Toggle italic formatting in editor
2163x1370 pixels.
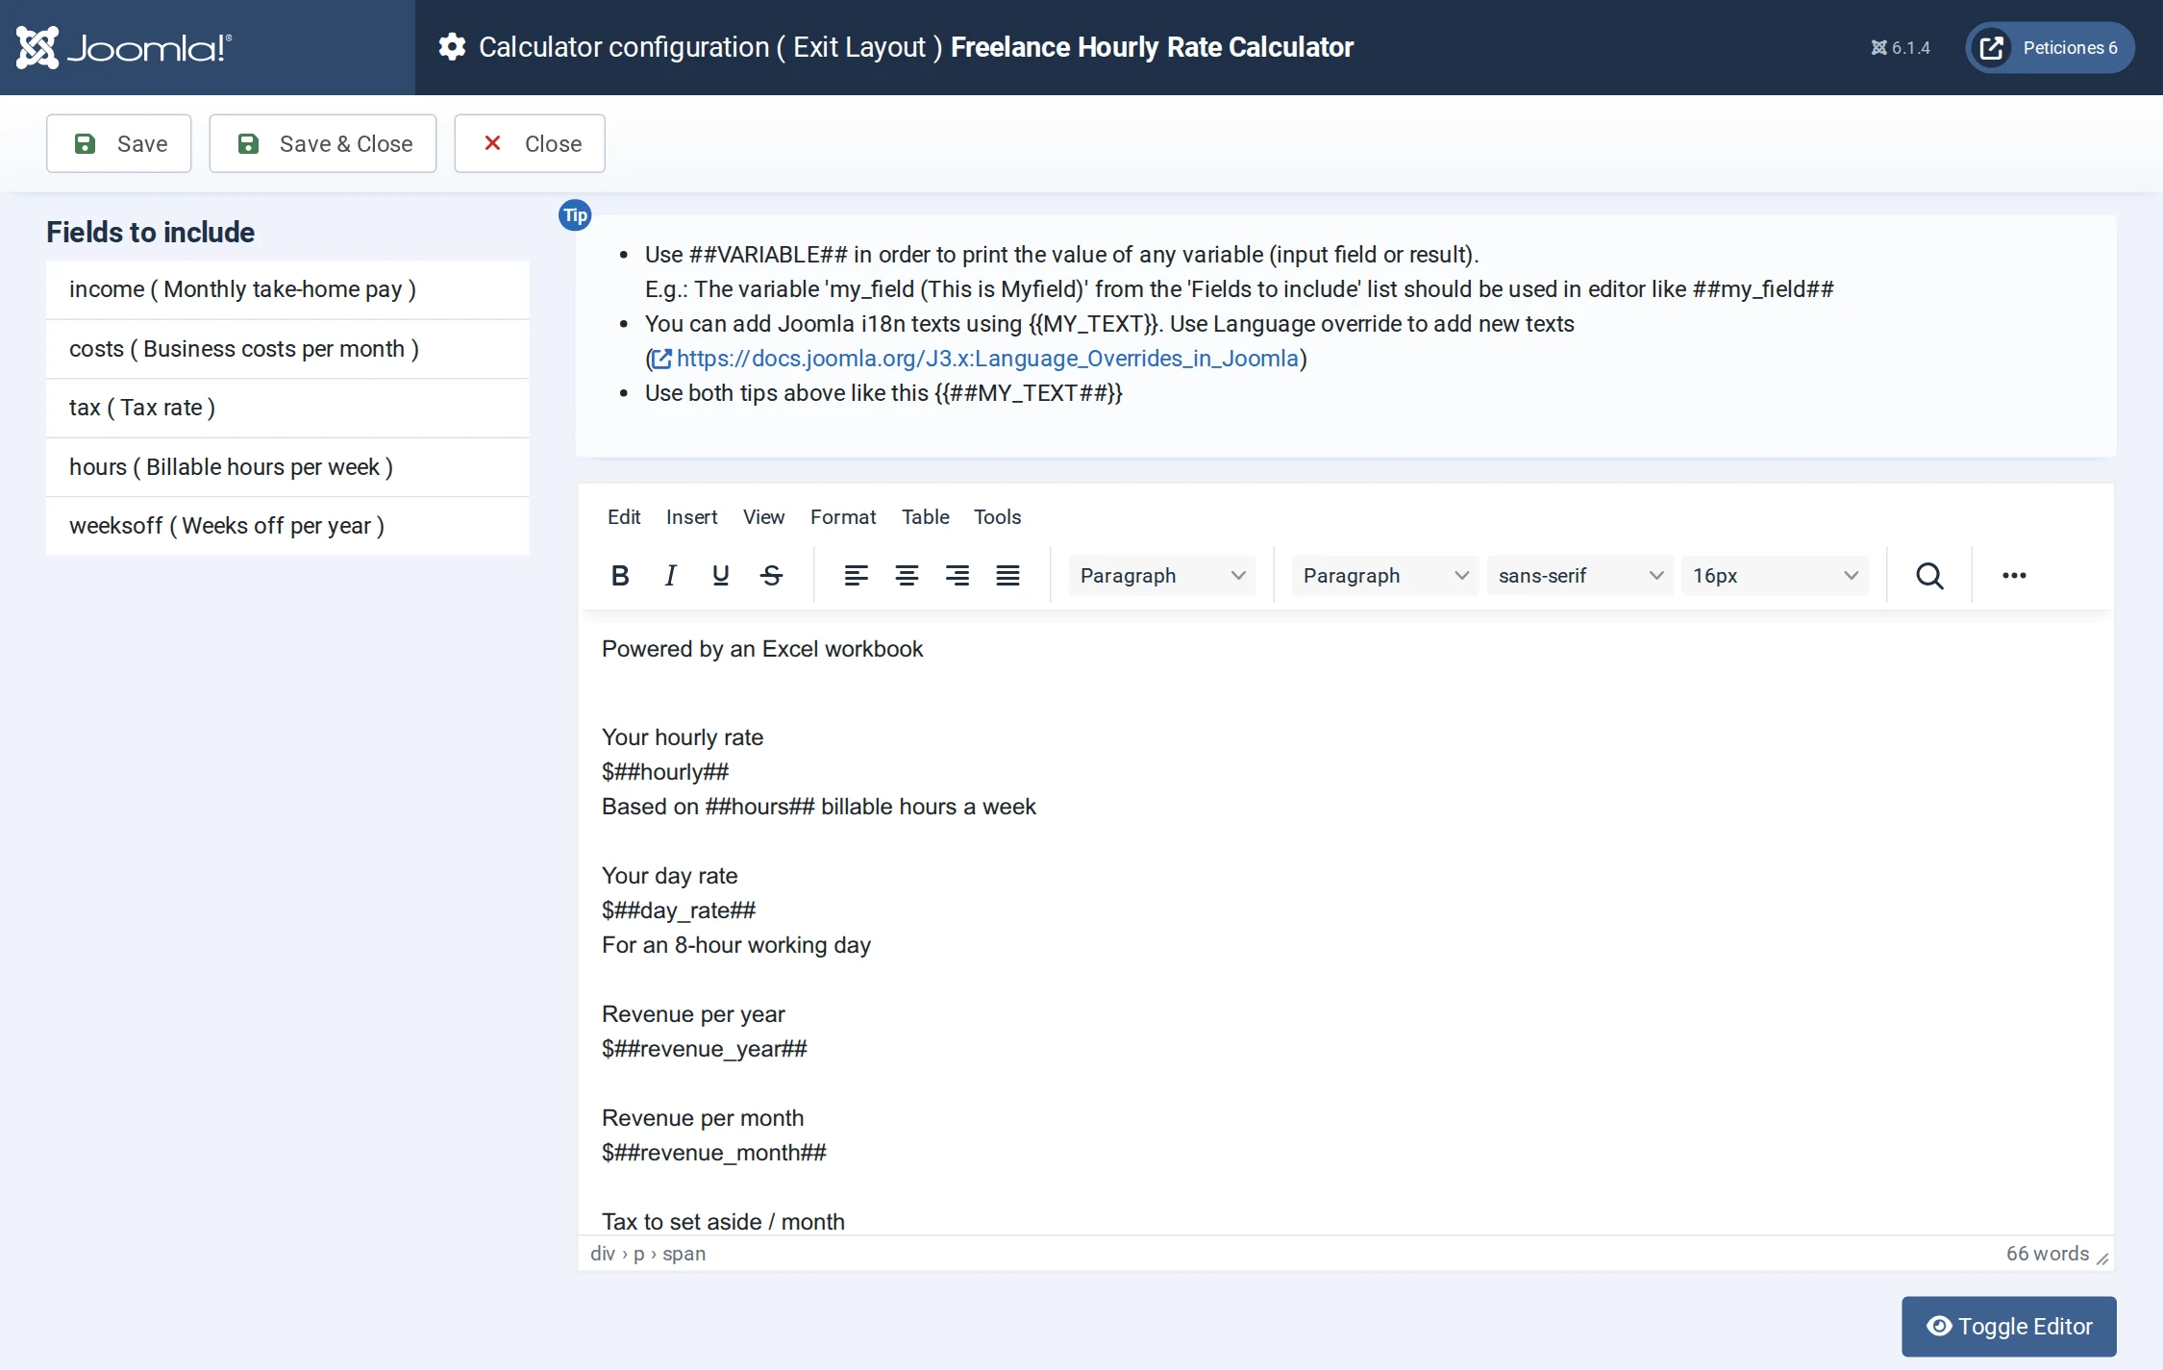click(670, 575)
